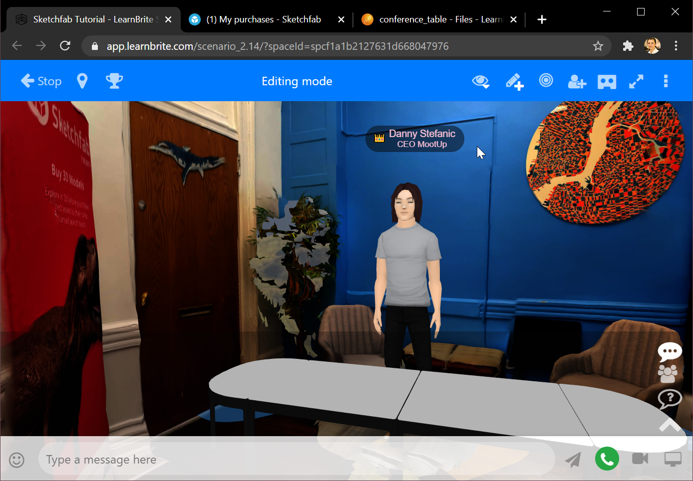The image size is (693, 481).
Task: Toggle the eye visibility dropdown
Action: [x=481, y=82]
